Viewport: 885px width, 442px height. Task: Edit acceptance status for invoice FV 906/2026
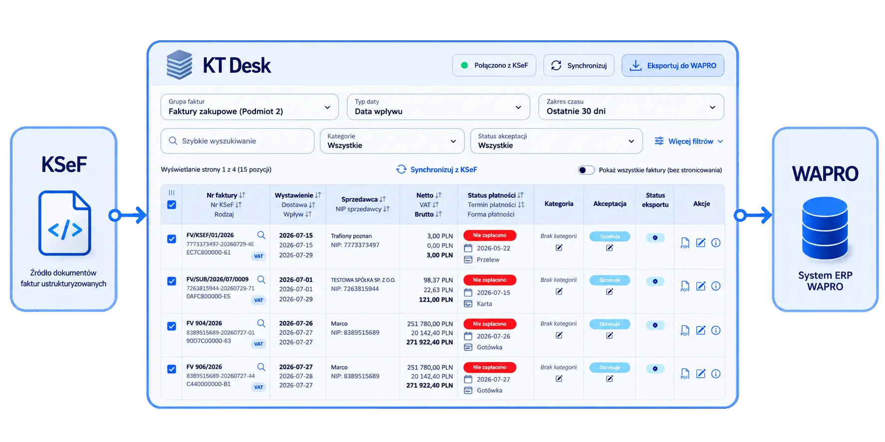(x=609, y=379)
